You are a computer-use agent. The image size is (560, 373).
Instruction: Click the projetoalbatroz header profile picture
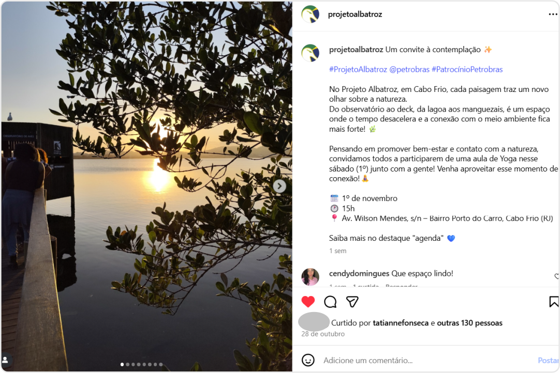(x=310, y=14)
